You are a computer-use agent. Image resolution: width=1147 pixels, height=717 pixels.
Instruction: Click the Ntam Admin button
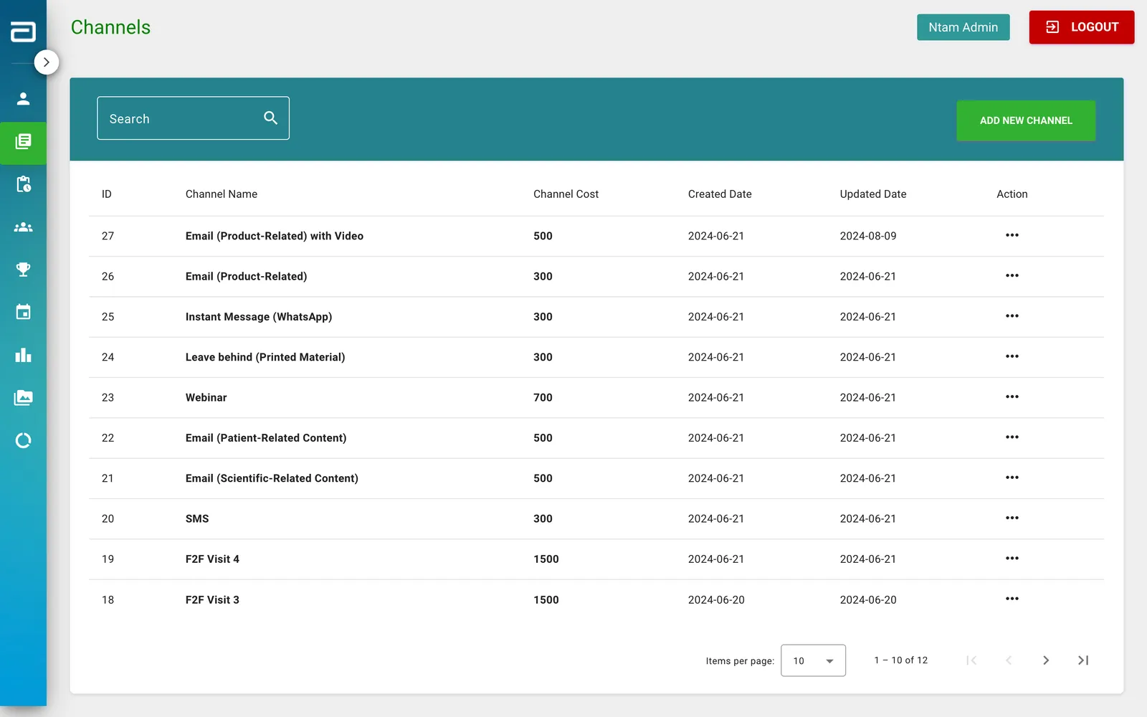pyautogui.click(x=963, y=27)
